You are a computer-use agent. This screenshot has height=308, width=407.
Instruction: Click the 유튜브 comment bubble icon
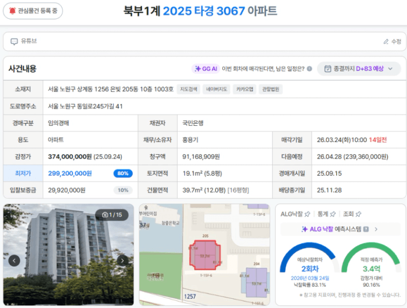point(14,41)
